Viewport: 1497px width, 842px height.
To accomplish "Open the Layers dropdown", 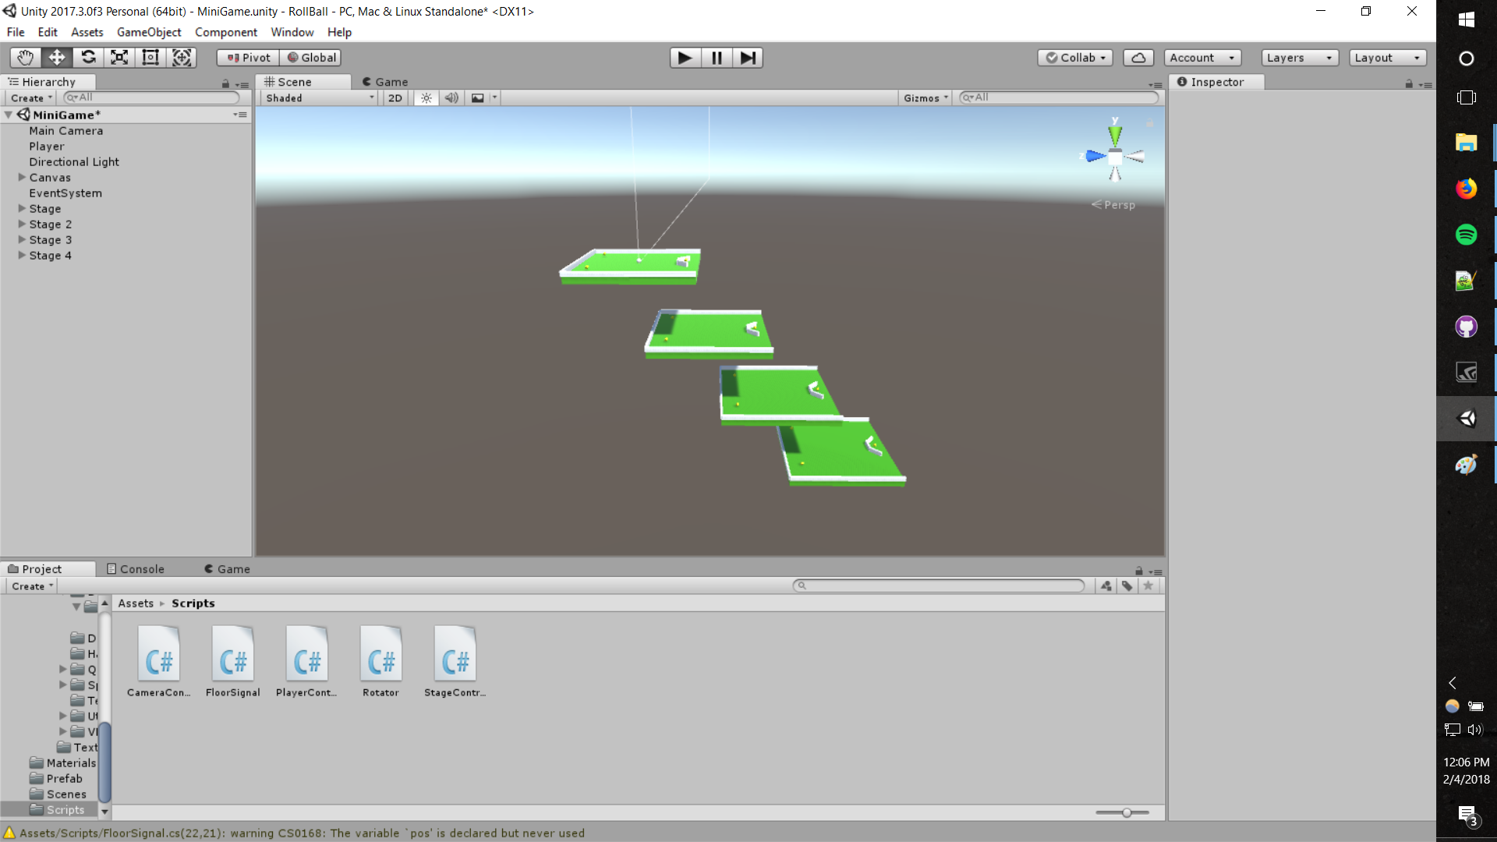I will [1299, 58].
